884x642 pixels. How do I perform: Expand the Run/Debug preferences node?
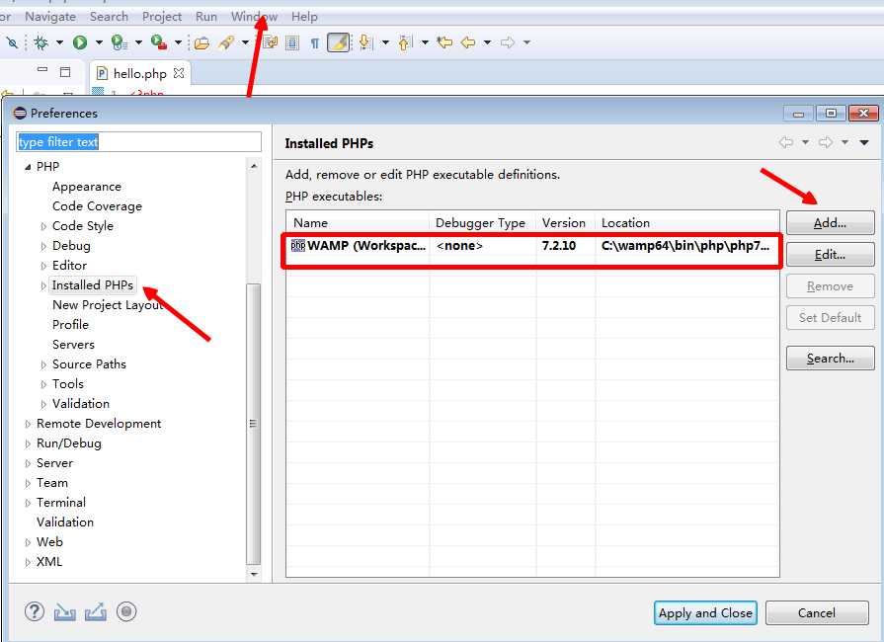point(28,443)
